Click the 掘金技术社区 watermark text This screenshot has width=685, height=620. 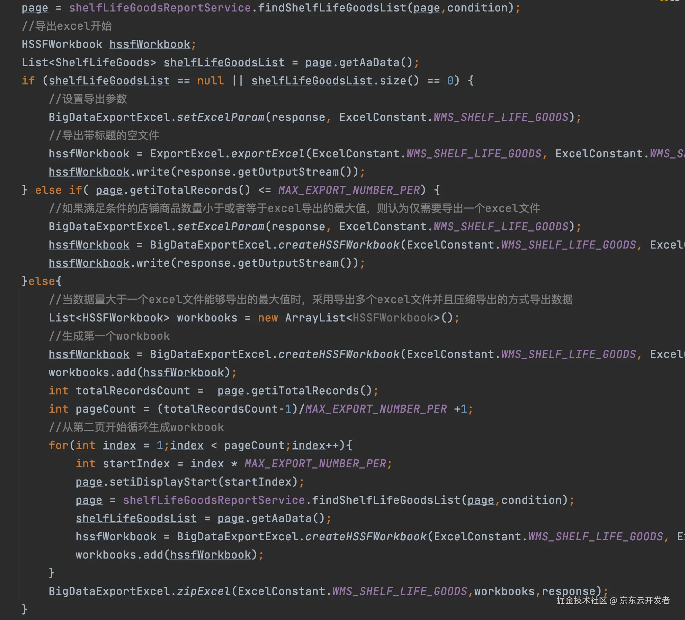pos(581,601)
